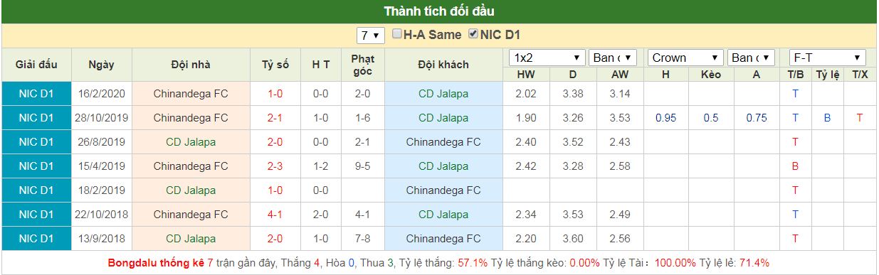Screen dimensions: 879x275
Task: Select CD Jalapa away team on 16/2/2020
Action: pyautogui.click(x=443, y=94)
